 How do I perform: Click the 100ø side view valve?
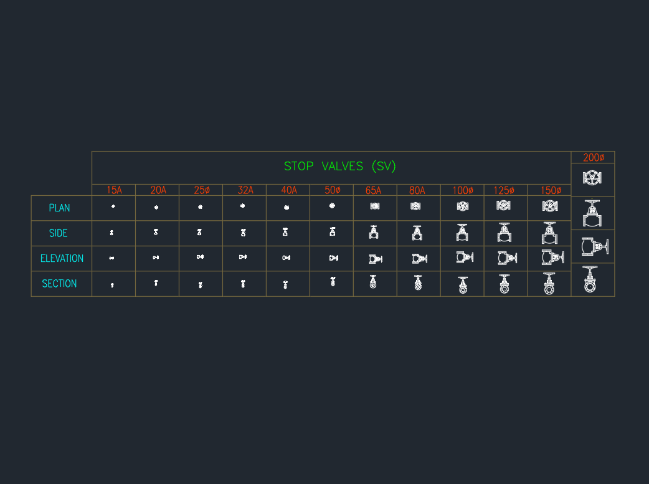click(x=462, y=233)
